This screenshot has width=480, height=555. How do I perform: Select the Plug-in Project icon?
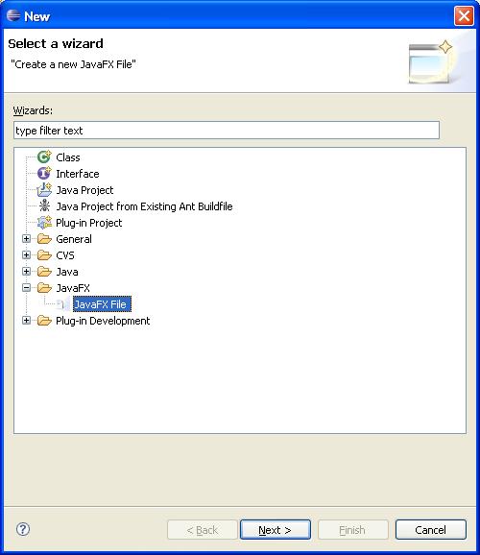pyautogui.click(x=44, y=222)
